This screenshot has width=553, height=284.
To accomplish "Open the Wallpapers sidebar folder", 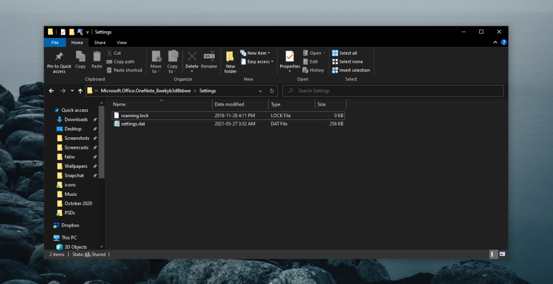I will point(76,166).
